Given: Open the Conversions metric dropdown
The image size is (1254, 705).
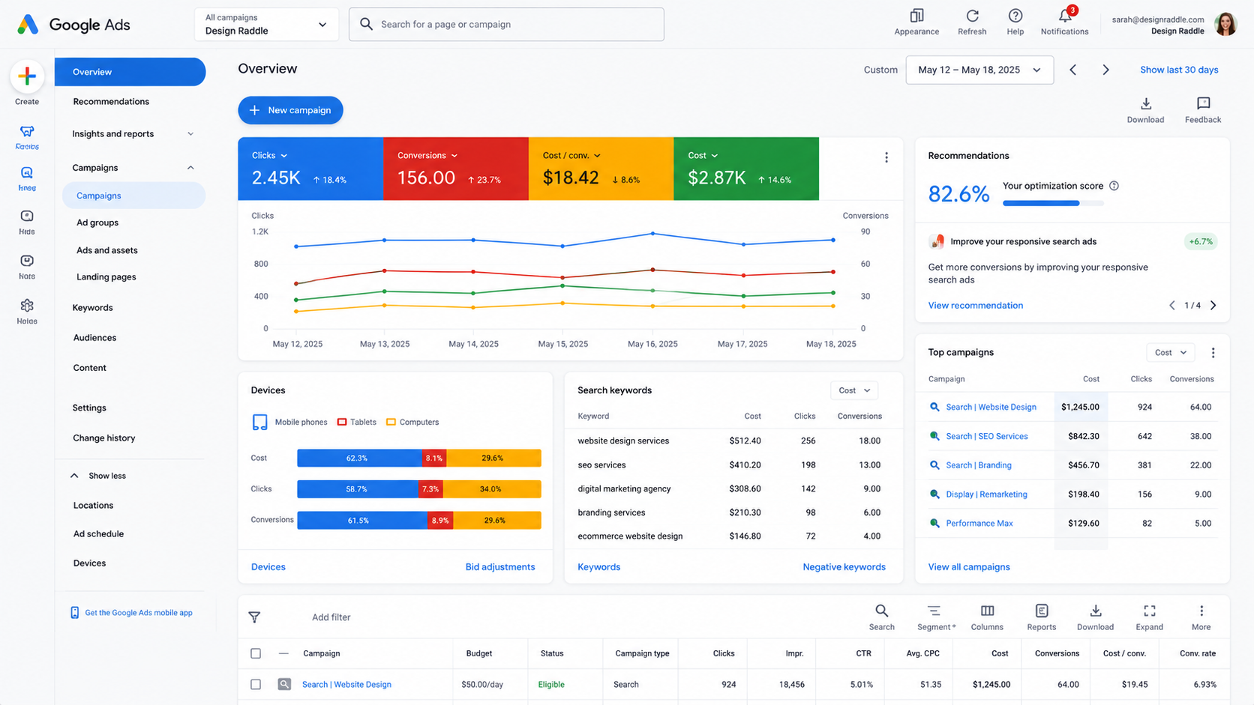Looking at the screenshot, I should [x=427, y=155].
